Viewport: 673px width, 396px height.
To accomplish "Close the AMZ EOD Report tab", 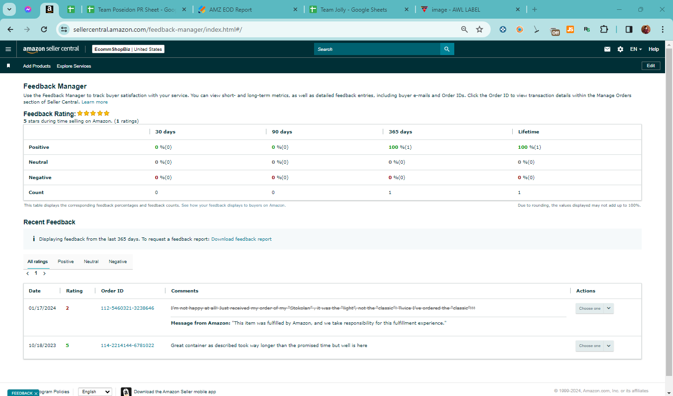I will point(295,9).
